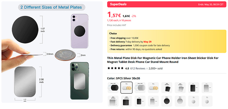Pick the 3PCS silver 30*45mm rectangle variant
The height and width of the screenshot is (109, 228).
(x=180, y=88)
